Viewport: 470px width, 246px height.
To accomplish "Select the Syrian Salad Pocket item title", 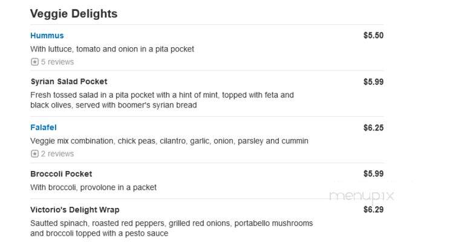I will [x=69, y=82].
